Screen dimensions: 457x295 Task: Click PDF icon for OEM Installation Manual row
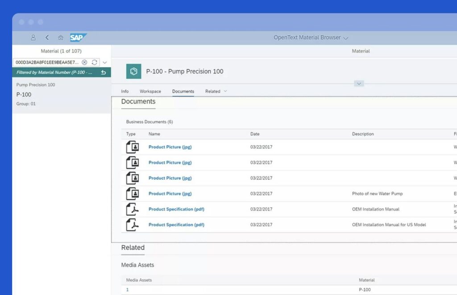click(x=132, y=209)
